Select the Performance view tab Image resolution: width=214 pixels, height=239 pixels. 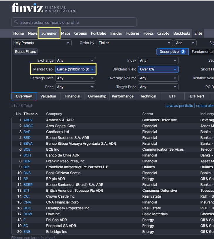(122, 96)
